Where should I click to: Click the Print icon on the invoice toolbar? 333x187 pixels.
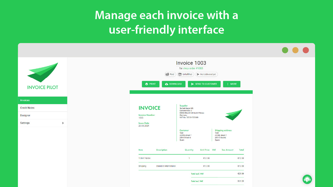146,84
